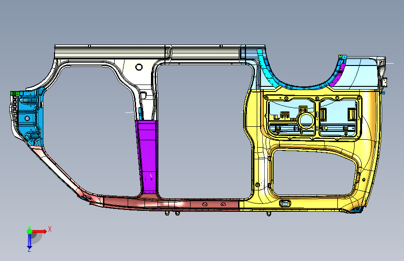Select the white roof side rail
The width and height of the screenshot is (404, 261).
(147, 52)
